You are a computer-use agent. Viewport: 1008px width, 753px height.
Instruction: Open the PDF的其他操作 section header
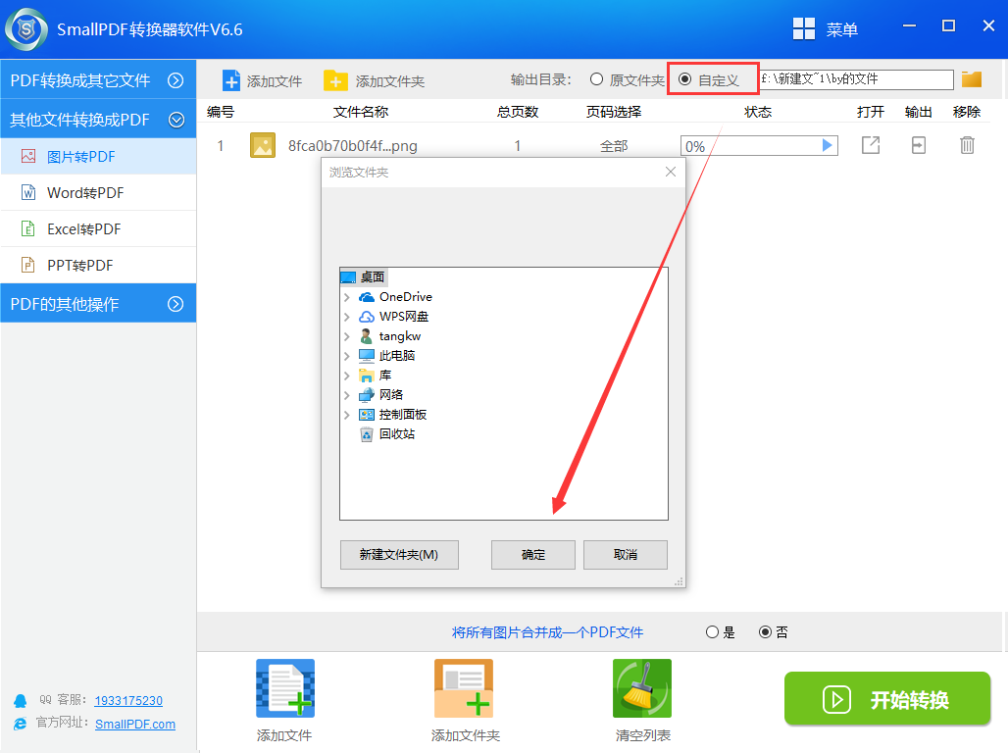click(98, 304)
